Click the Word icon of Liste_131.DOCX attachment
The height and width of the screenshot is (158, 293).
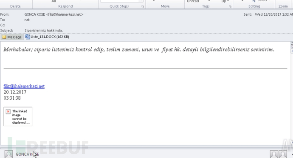coord(28,37)
